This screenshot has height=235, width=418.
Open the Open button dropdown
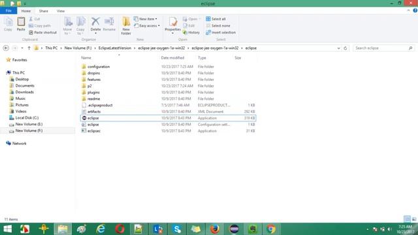[x=200, y=19]
